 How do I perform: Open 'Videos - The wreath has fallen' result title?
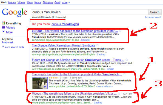[74, 93]
